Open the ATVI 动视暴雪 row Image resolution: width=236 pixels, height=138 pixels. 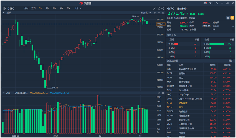pyautogui.click(x=200, y=103)
